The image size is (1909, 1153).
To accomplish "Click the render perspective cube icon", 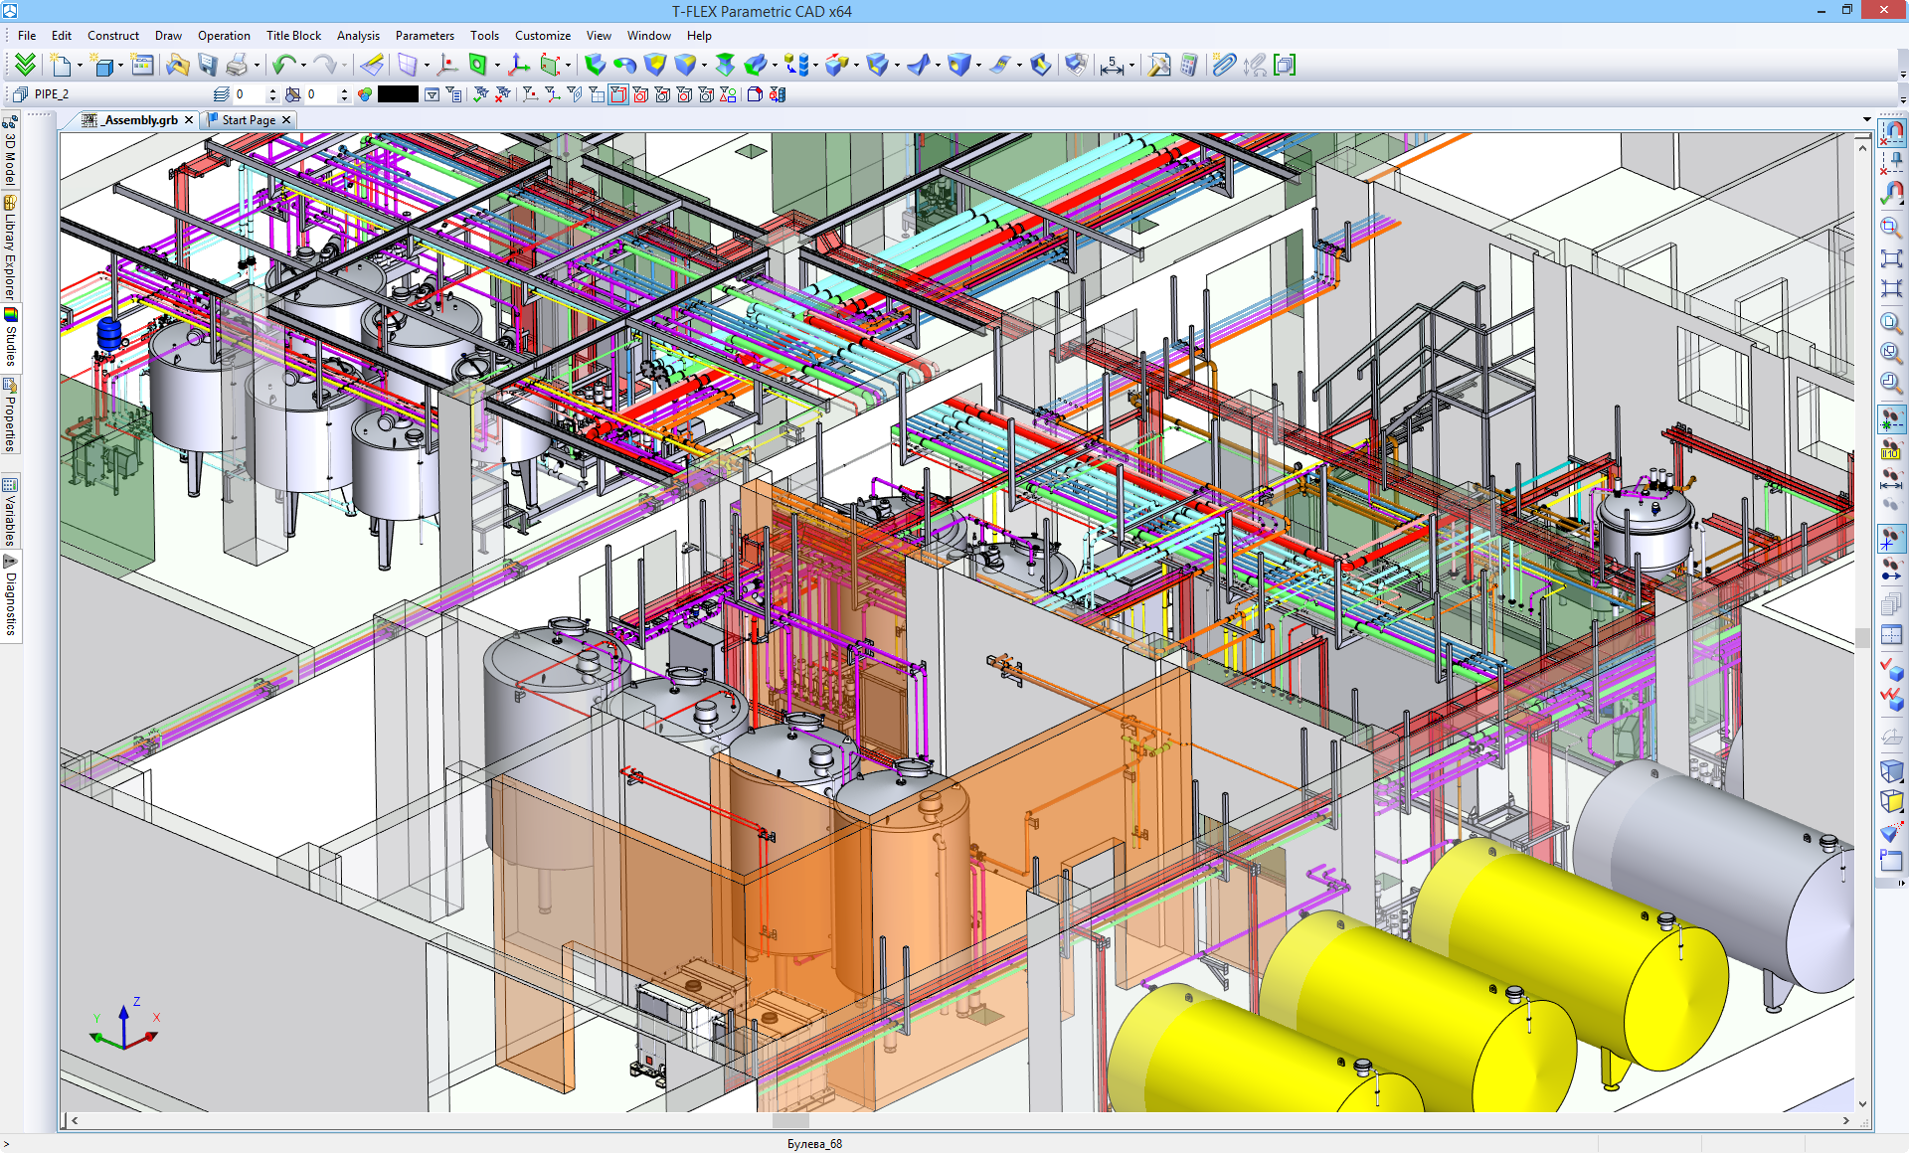I will click(x=1891, y=770).
